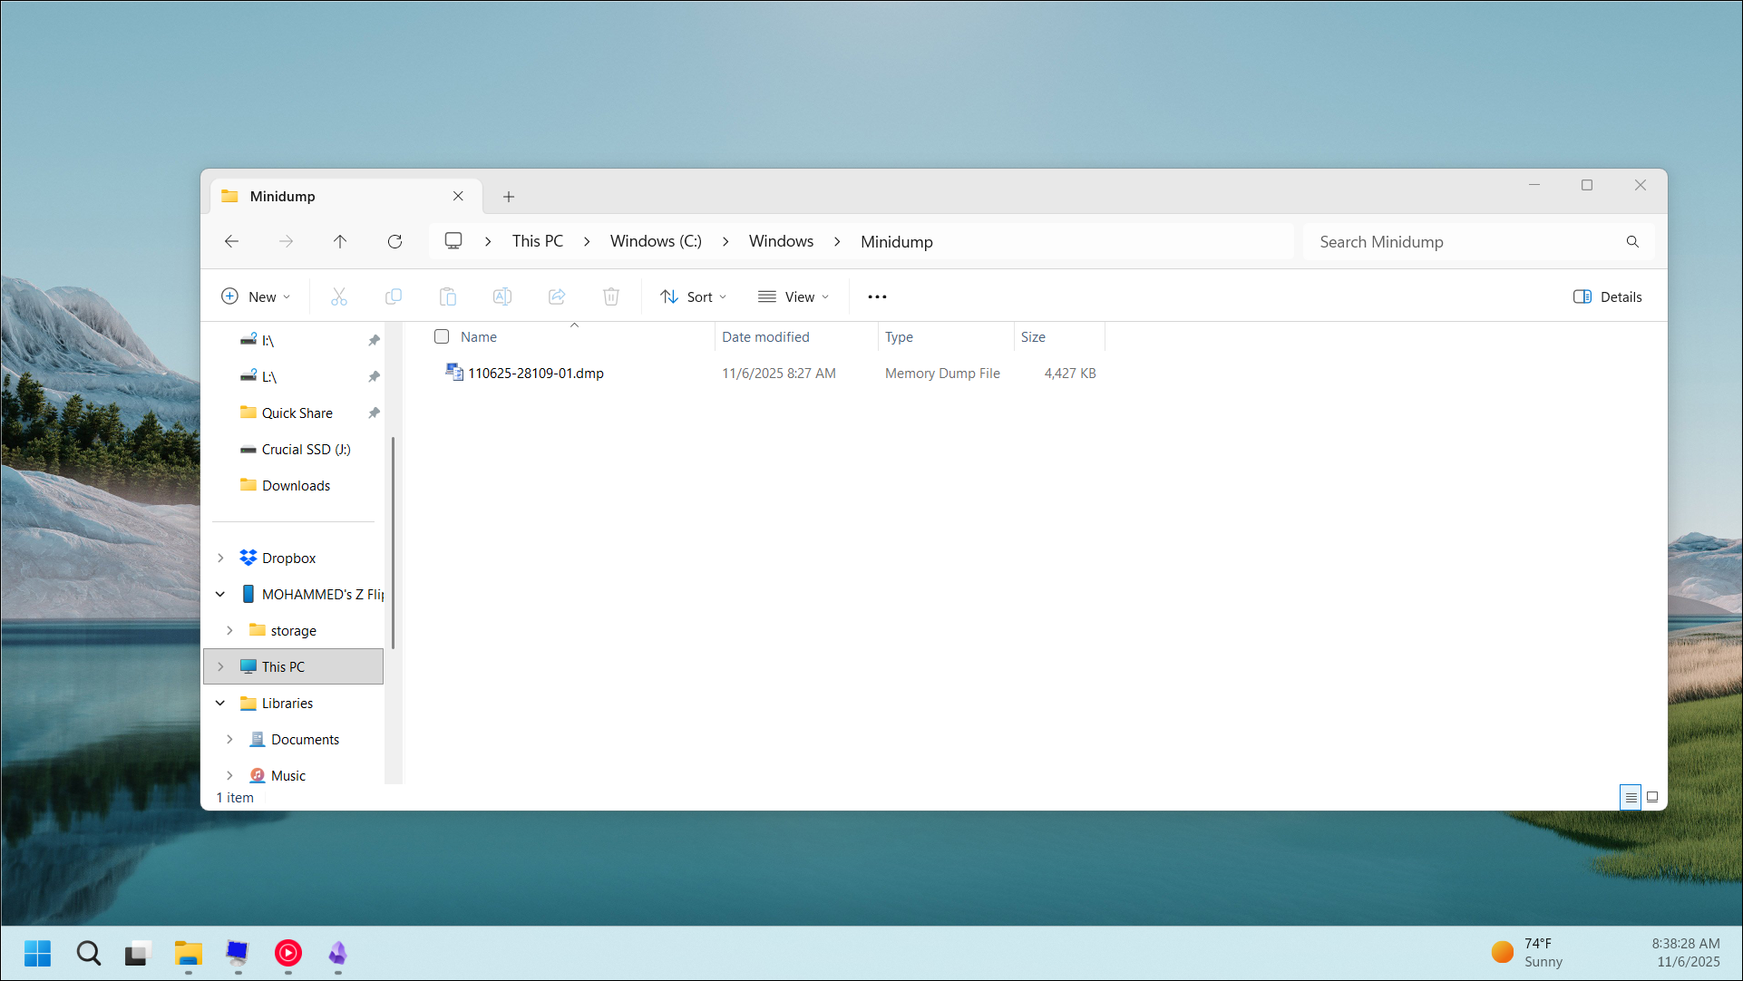
Task: Switch to details list view icon
Action: click(1631, 797)
